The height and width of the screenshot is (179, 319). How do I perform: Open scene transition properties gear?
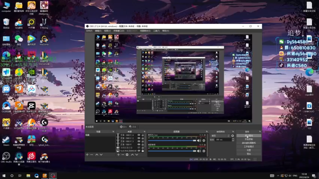232,136
